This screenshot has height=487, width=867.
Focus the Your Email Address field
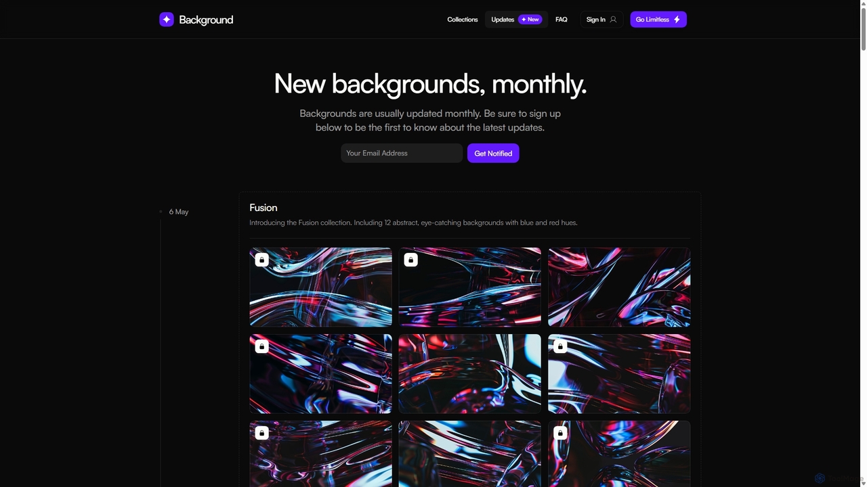(x=402, y=153)
